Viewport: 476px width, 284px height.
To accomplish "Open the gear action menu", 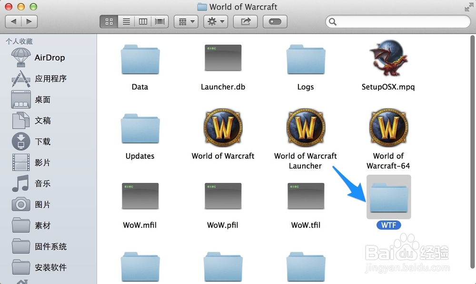I will pos(216,21).
